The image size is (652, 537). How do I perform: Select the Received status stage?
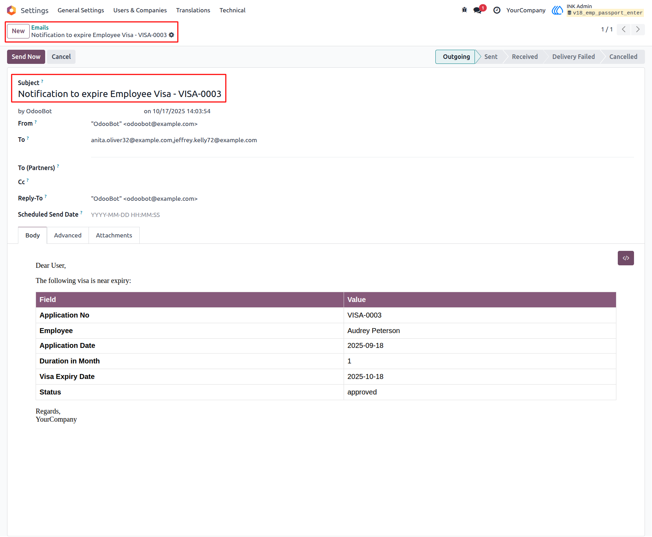tap(525, 57)
